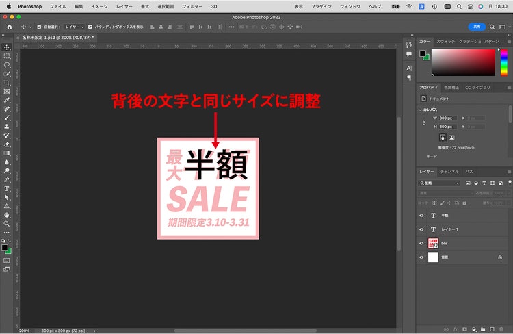Collapse the カンバス section
Screen dimensions: 513x334
tap(420, 110)
